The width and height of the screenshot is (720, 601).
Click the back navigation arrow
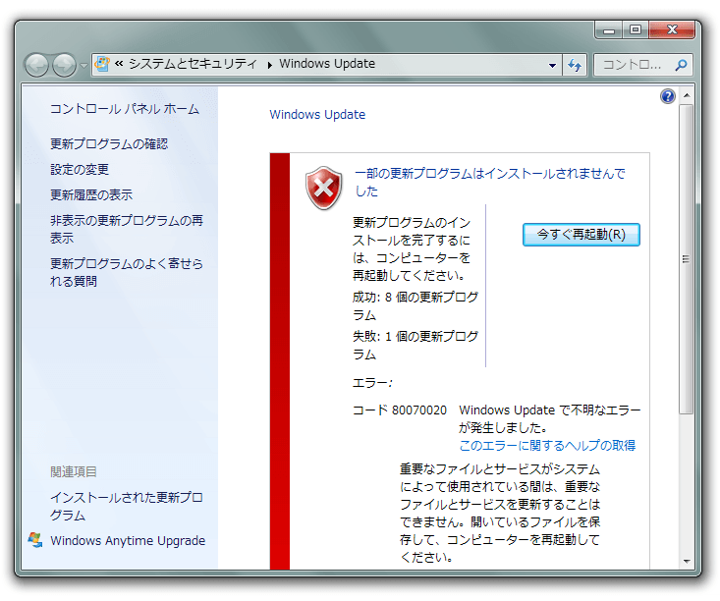click(x=36, y=65)
